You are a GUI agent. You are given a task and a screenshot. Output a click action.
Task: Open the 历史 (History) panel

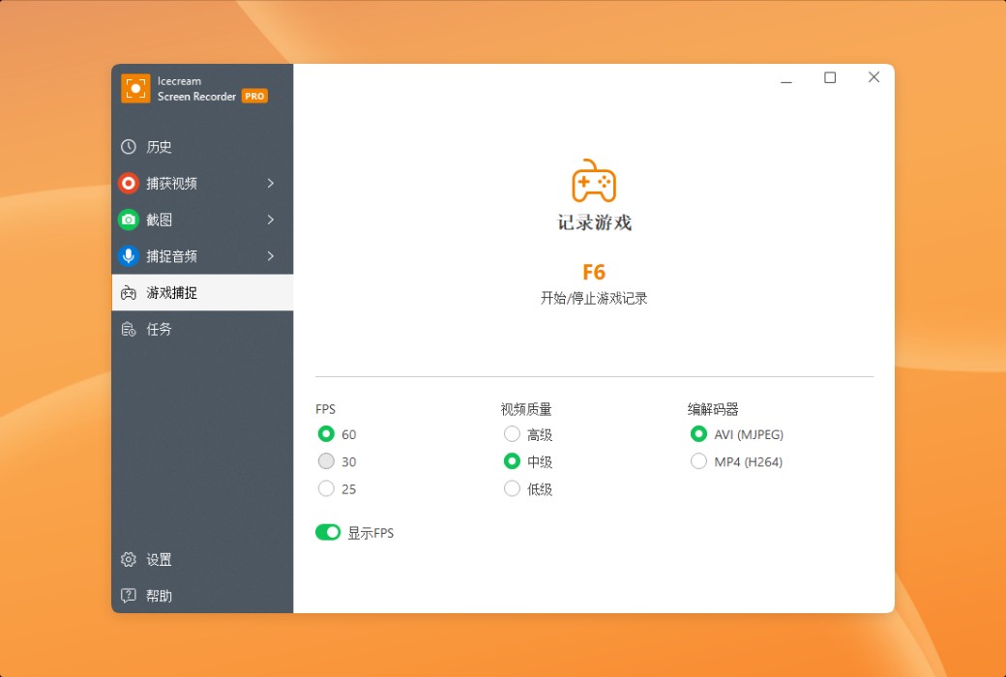[x=161, y=146]
